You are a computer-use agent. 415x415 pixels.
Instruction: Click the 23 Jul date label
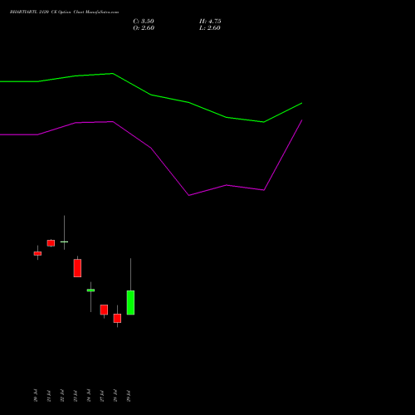(x=76, y=395)
